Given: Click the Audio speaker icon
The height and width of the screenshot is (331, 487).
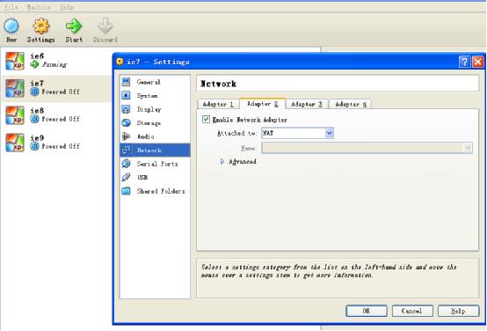Looking at the screenshot, I should tap(126, 136).
